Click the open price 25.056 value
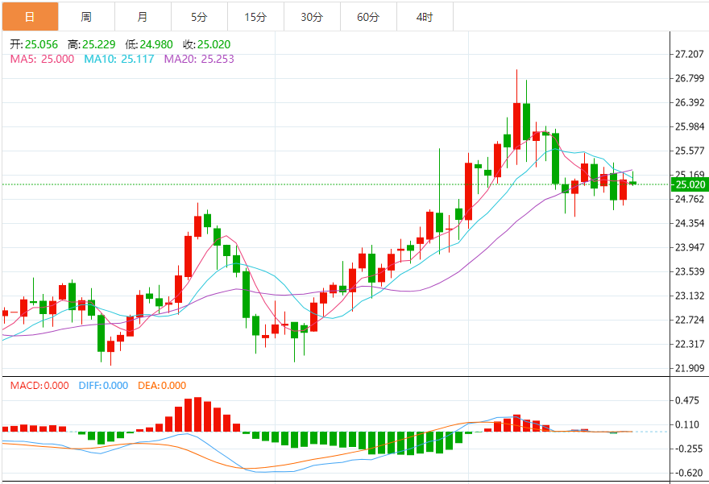The image size is (709, 484). pyautogui.click(x=41, y=44)
